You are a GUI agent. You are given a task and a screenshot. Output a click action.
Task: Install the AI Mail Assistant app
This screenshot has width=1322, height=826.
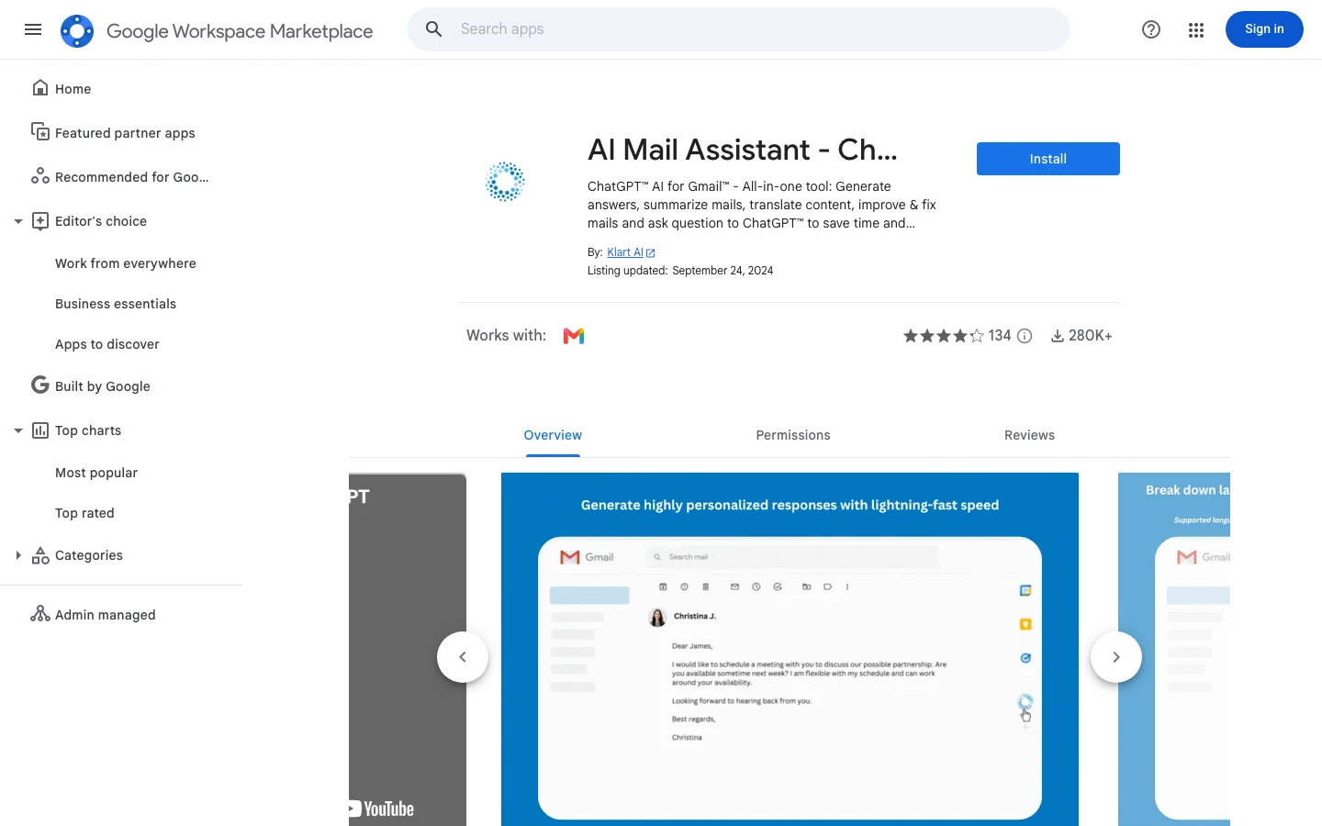1048,159
